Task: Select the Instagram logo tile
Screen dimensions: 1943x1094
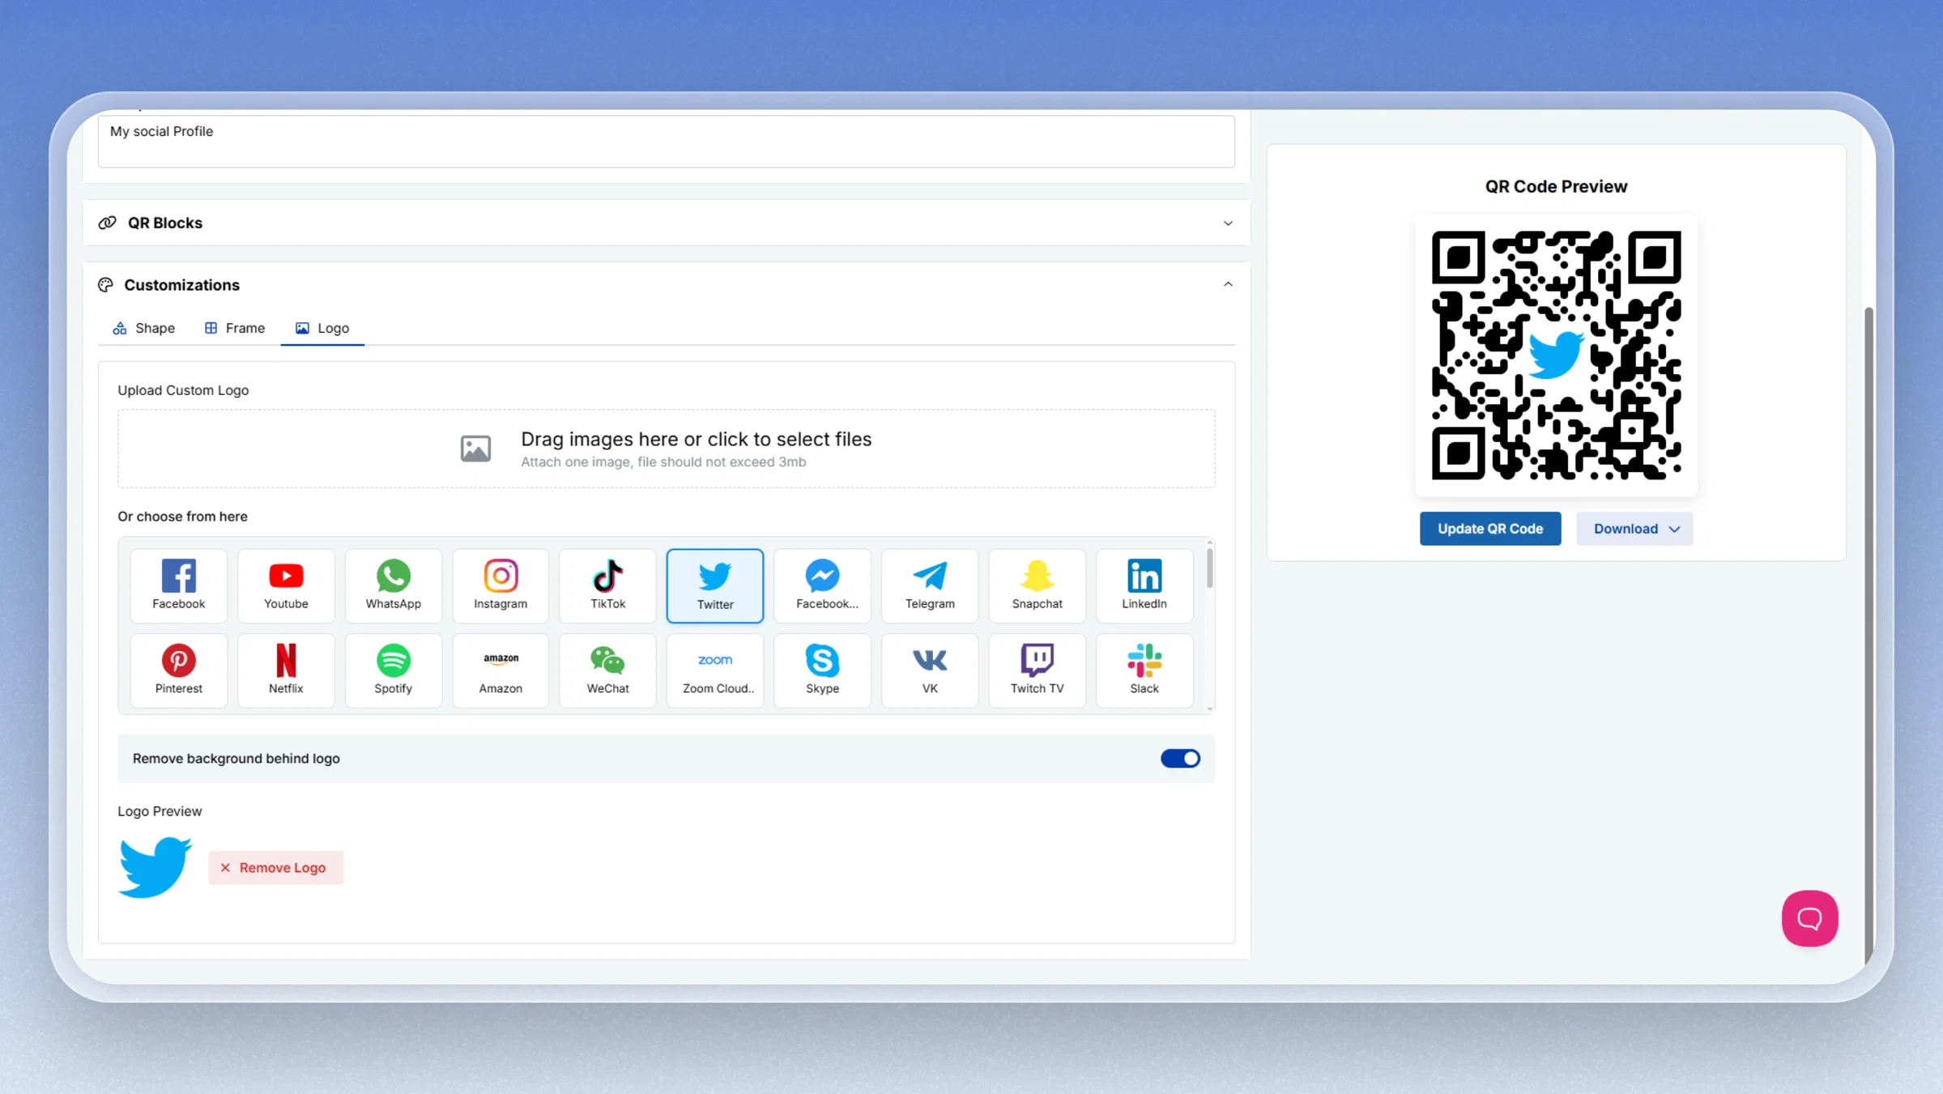Action: point(501,585)
